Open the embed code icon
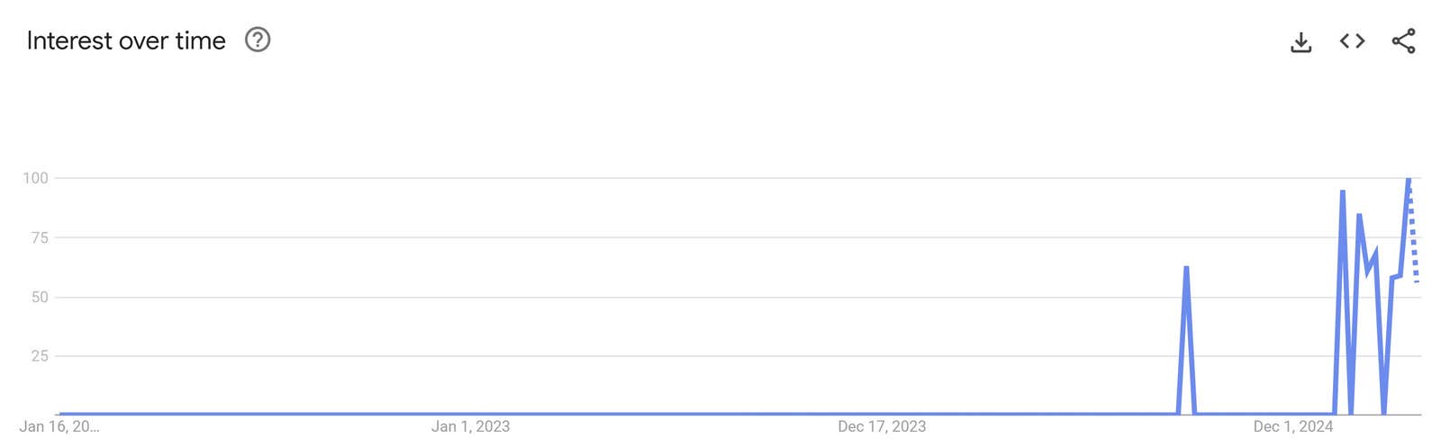 pyautogui.click(x=1352, y=41)
